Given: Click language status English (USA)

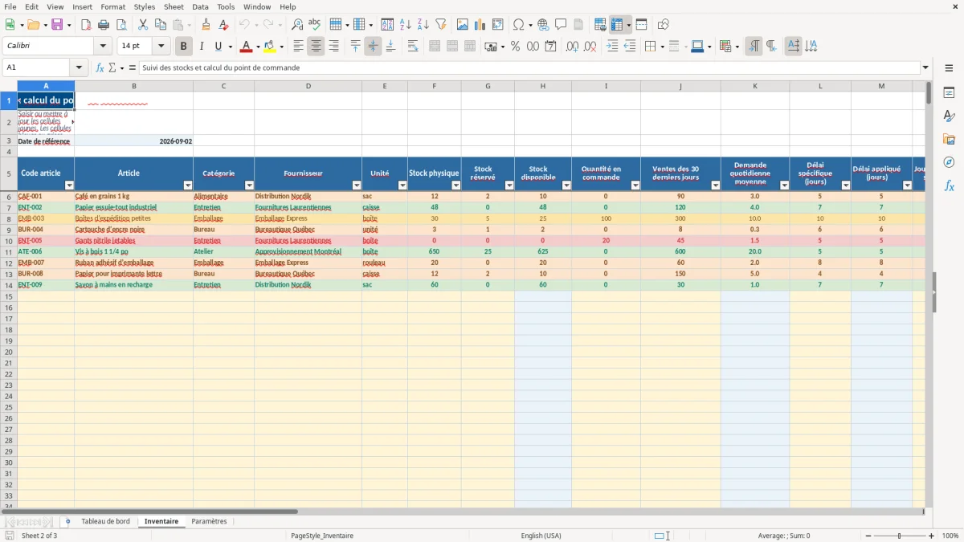Looking at the screenshot, I should 541,536.
